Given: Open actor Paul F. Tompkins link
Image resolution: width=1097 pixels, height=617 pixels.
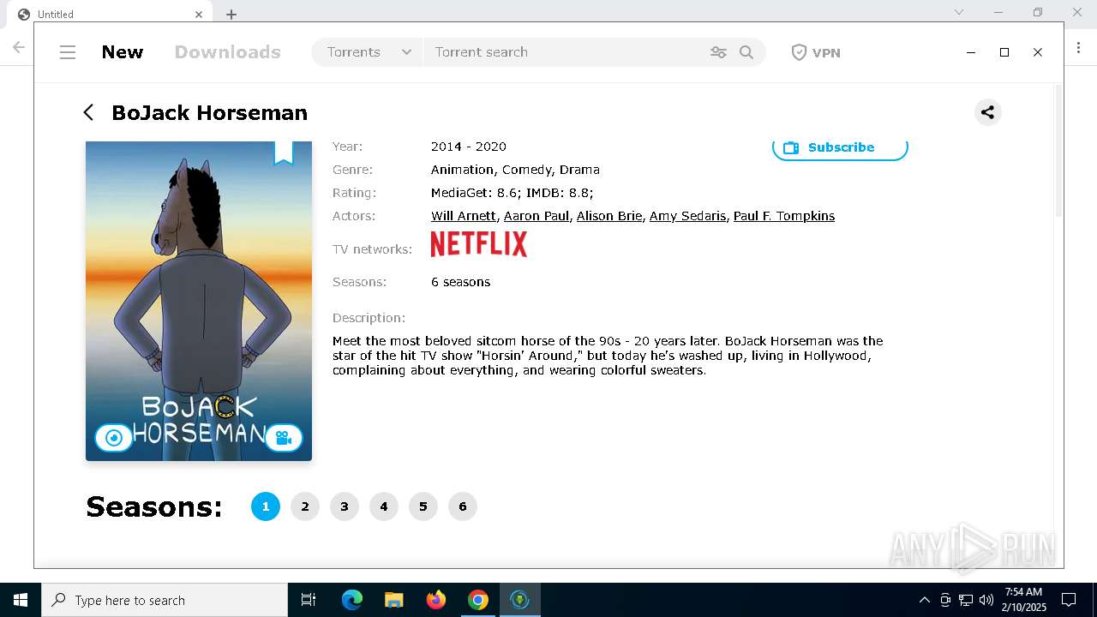Looking at the screenshot, I should [784, 216].
